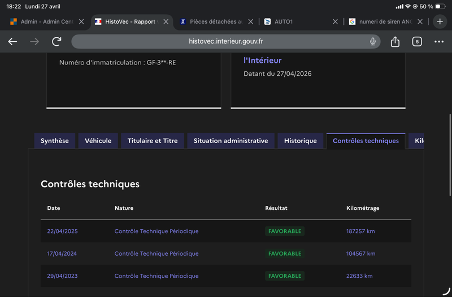This screenshot has width=452, height=297.
Task: Tap the microphone icon in address bar
Action: (372, 41)
